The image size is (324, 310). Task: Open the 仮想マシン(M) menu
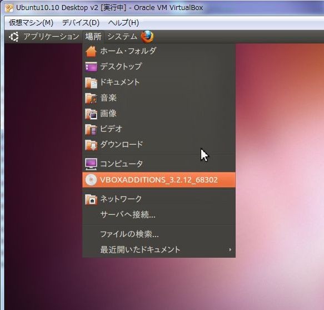click(x=31, y=23)
